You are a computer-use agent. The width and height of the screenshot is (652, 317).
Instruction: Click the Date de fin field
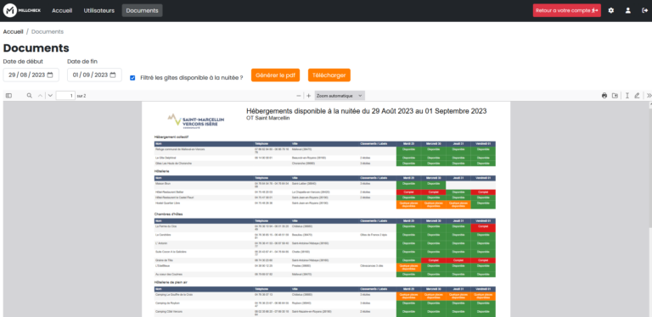(94, 75)
